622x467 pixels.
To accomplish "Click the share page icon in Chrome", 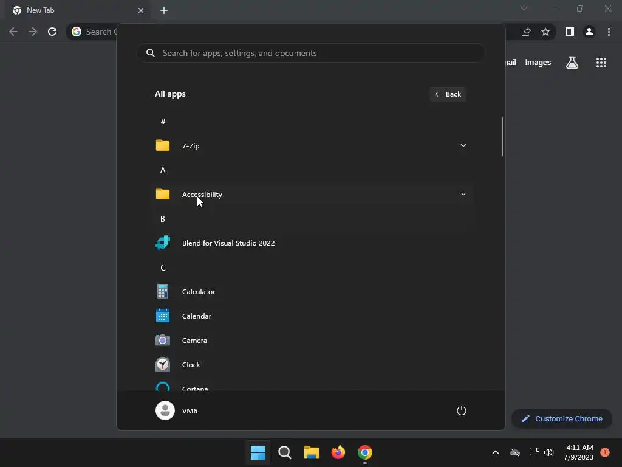I will [526, 32].
